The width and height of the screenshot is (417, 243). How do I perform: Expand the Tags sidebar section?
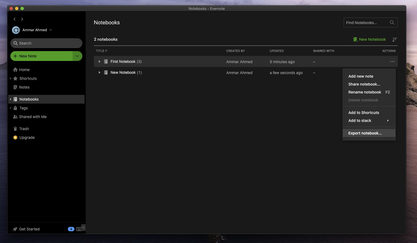11,108
